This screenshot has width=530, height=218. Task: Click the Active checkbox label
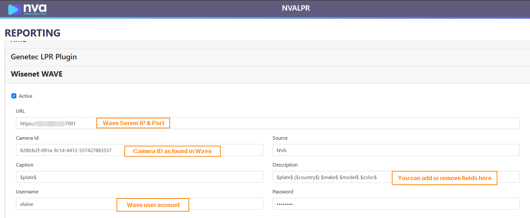[26, 96]
